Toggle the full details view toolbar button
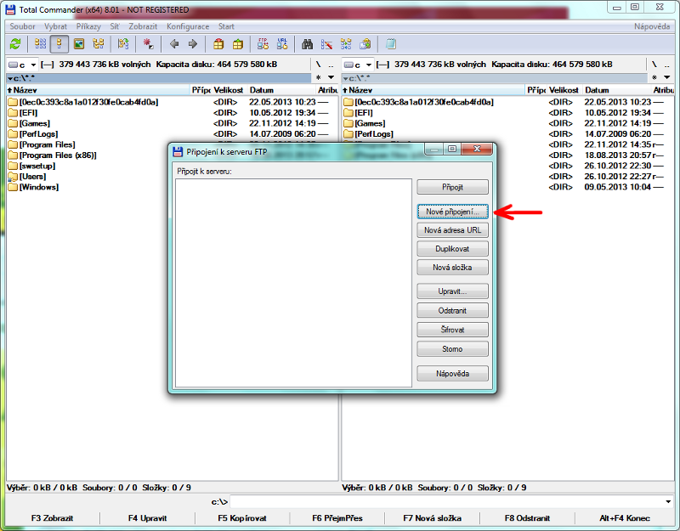Screen dimensions: 680x531 point(59,44)
